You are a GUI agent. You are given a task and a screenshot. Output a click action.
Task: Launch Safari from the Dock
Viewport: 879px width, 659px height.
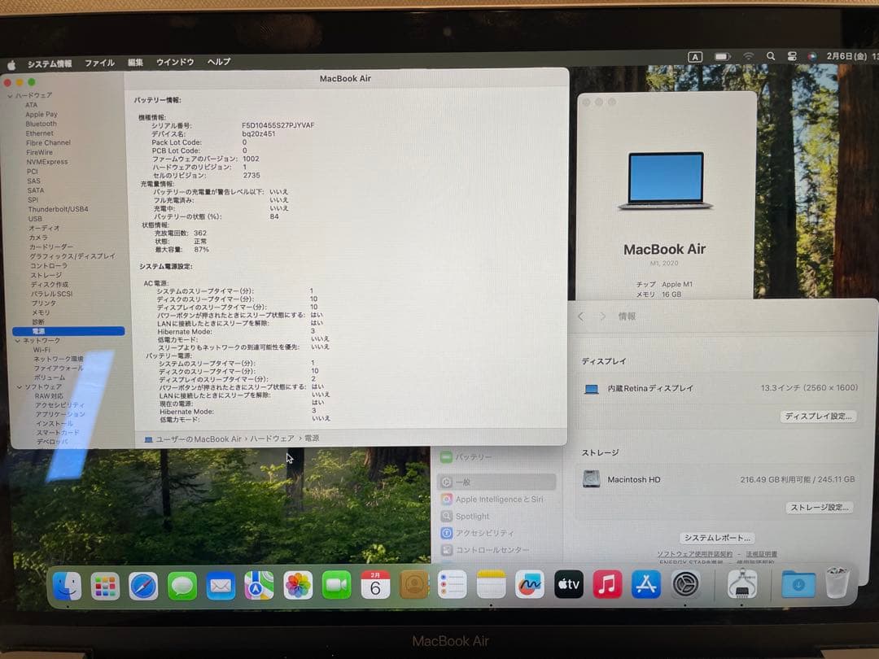point(143,586)
